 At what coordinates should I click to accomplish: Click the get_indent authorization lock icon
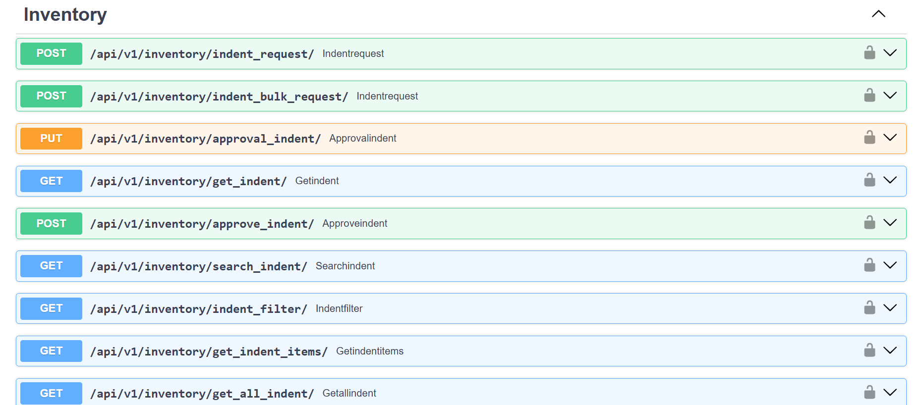point(869,180)
